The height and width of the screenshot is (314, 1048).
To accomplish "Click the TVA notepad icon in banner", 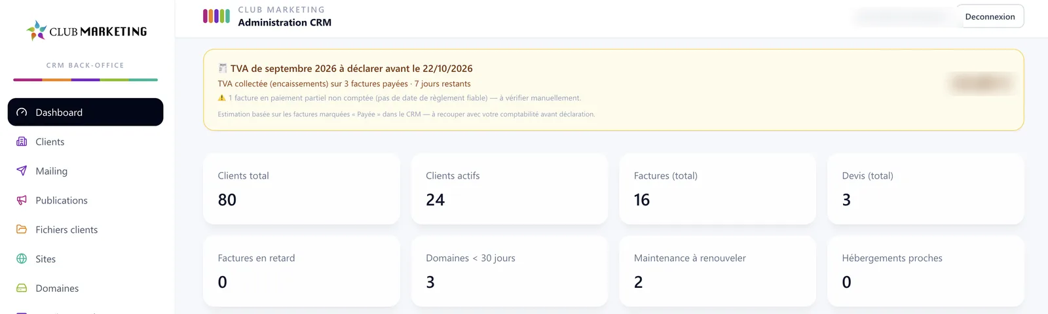I will [x=223, y=68].
